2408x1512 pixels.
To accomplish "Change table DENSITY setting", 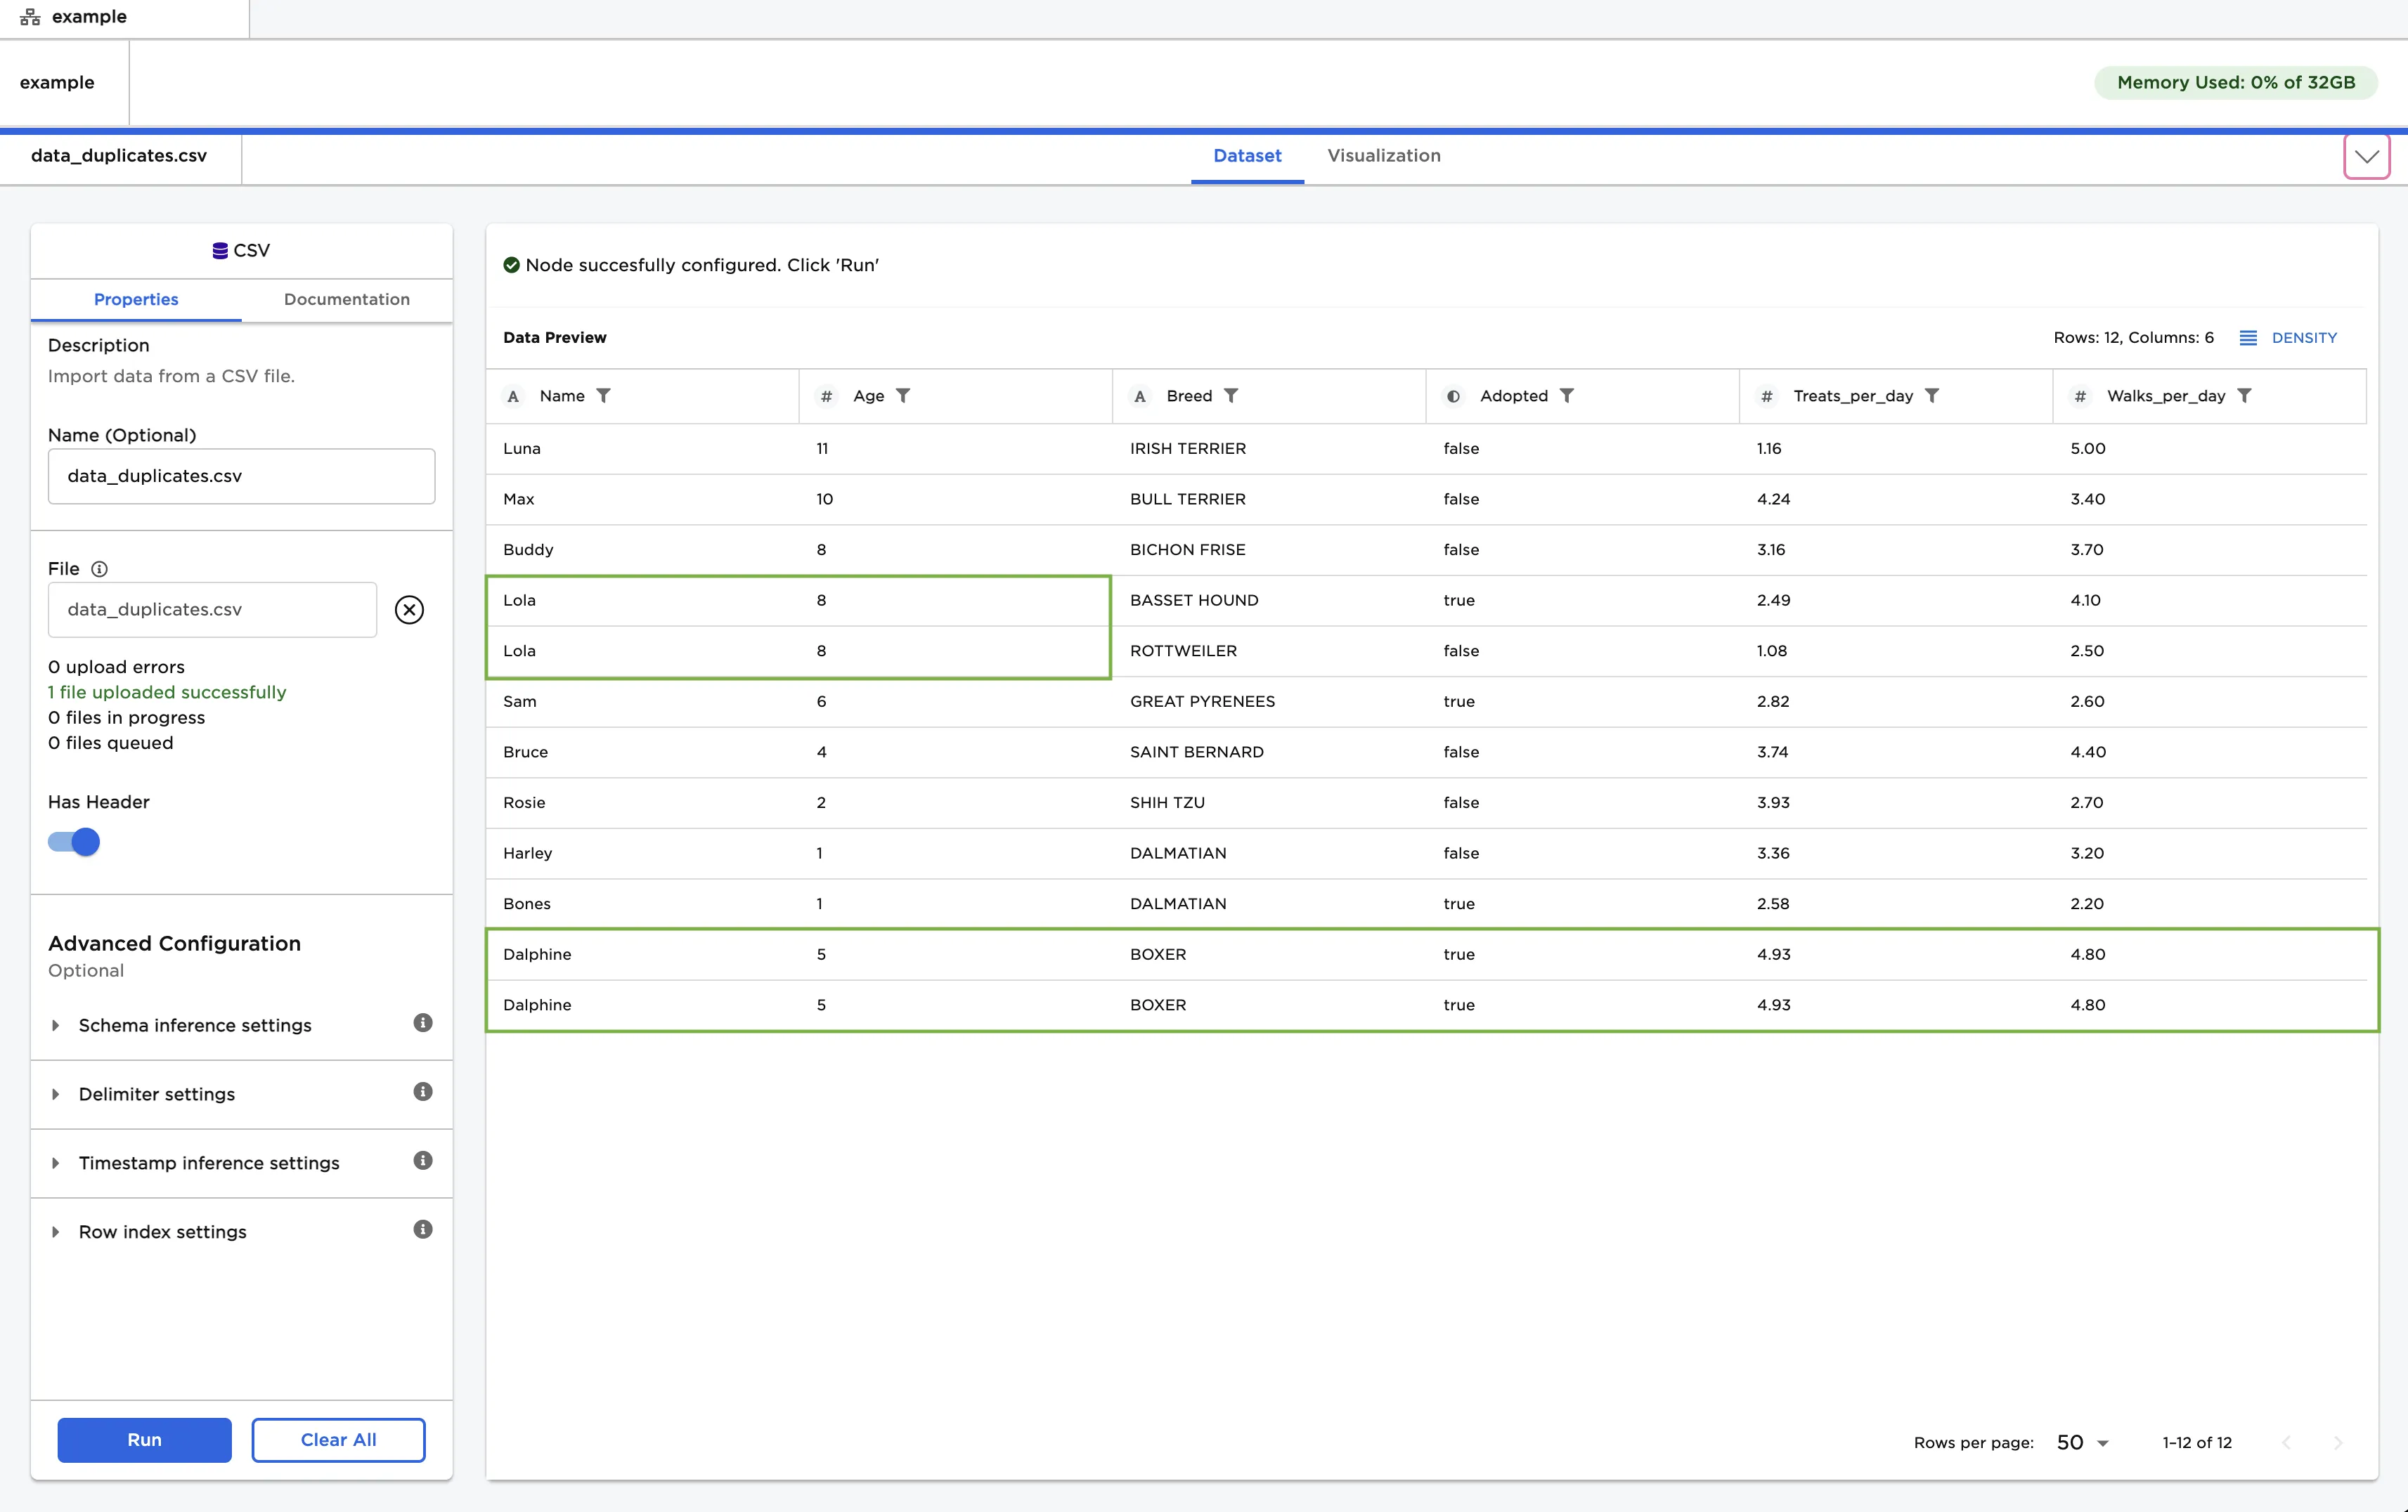I will 2288,338.
